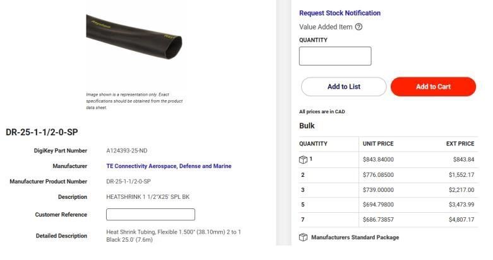
Task: Select quantity 5 price break row
Action: click(387, 205)
